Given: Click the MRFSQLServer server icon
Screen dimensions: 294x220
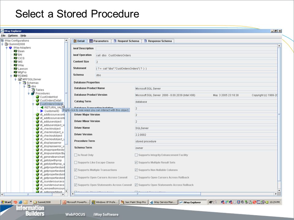Looking at the screenshot, I should (x=20, y=79).
